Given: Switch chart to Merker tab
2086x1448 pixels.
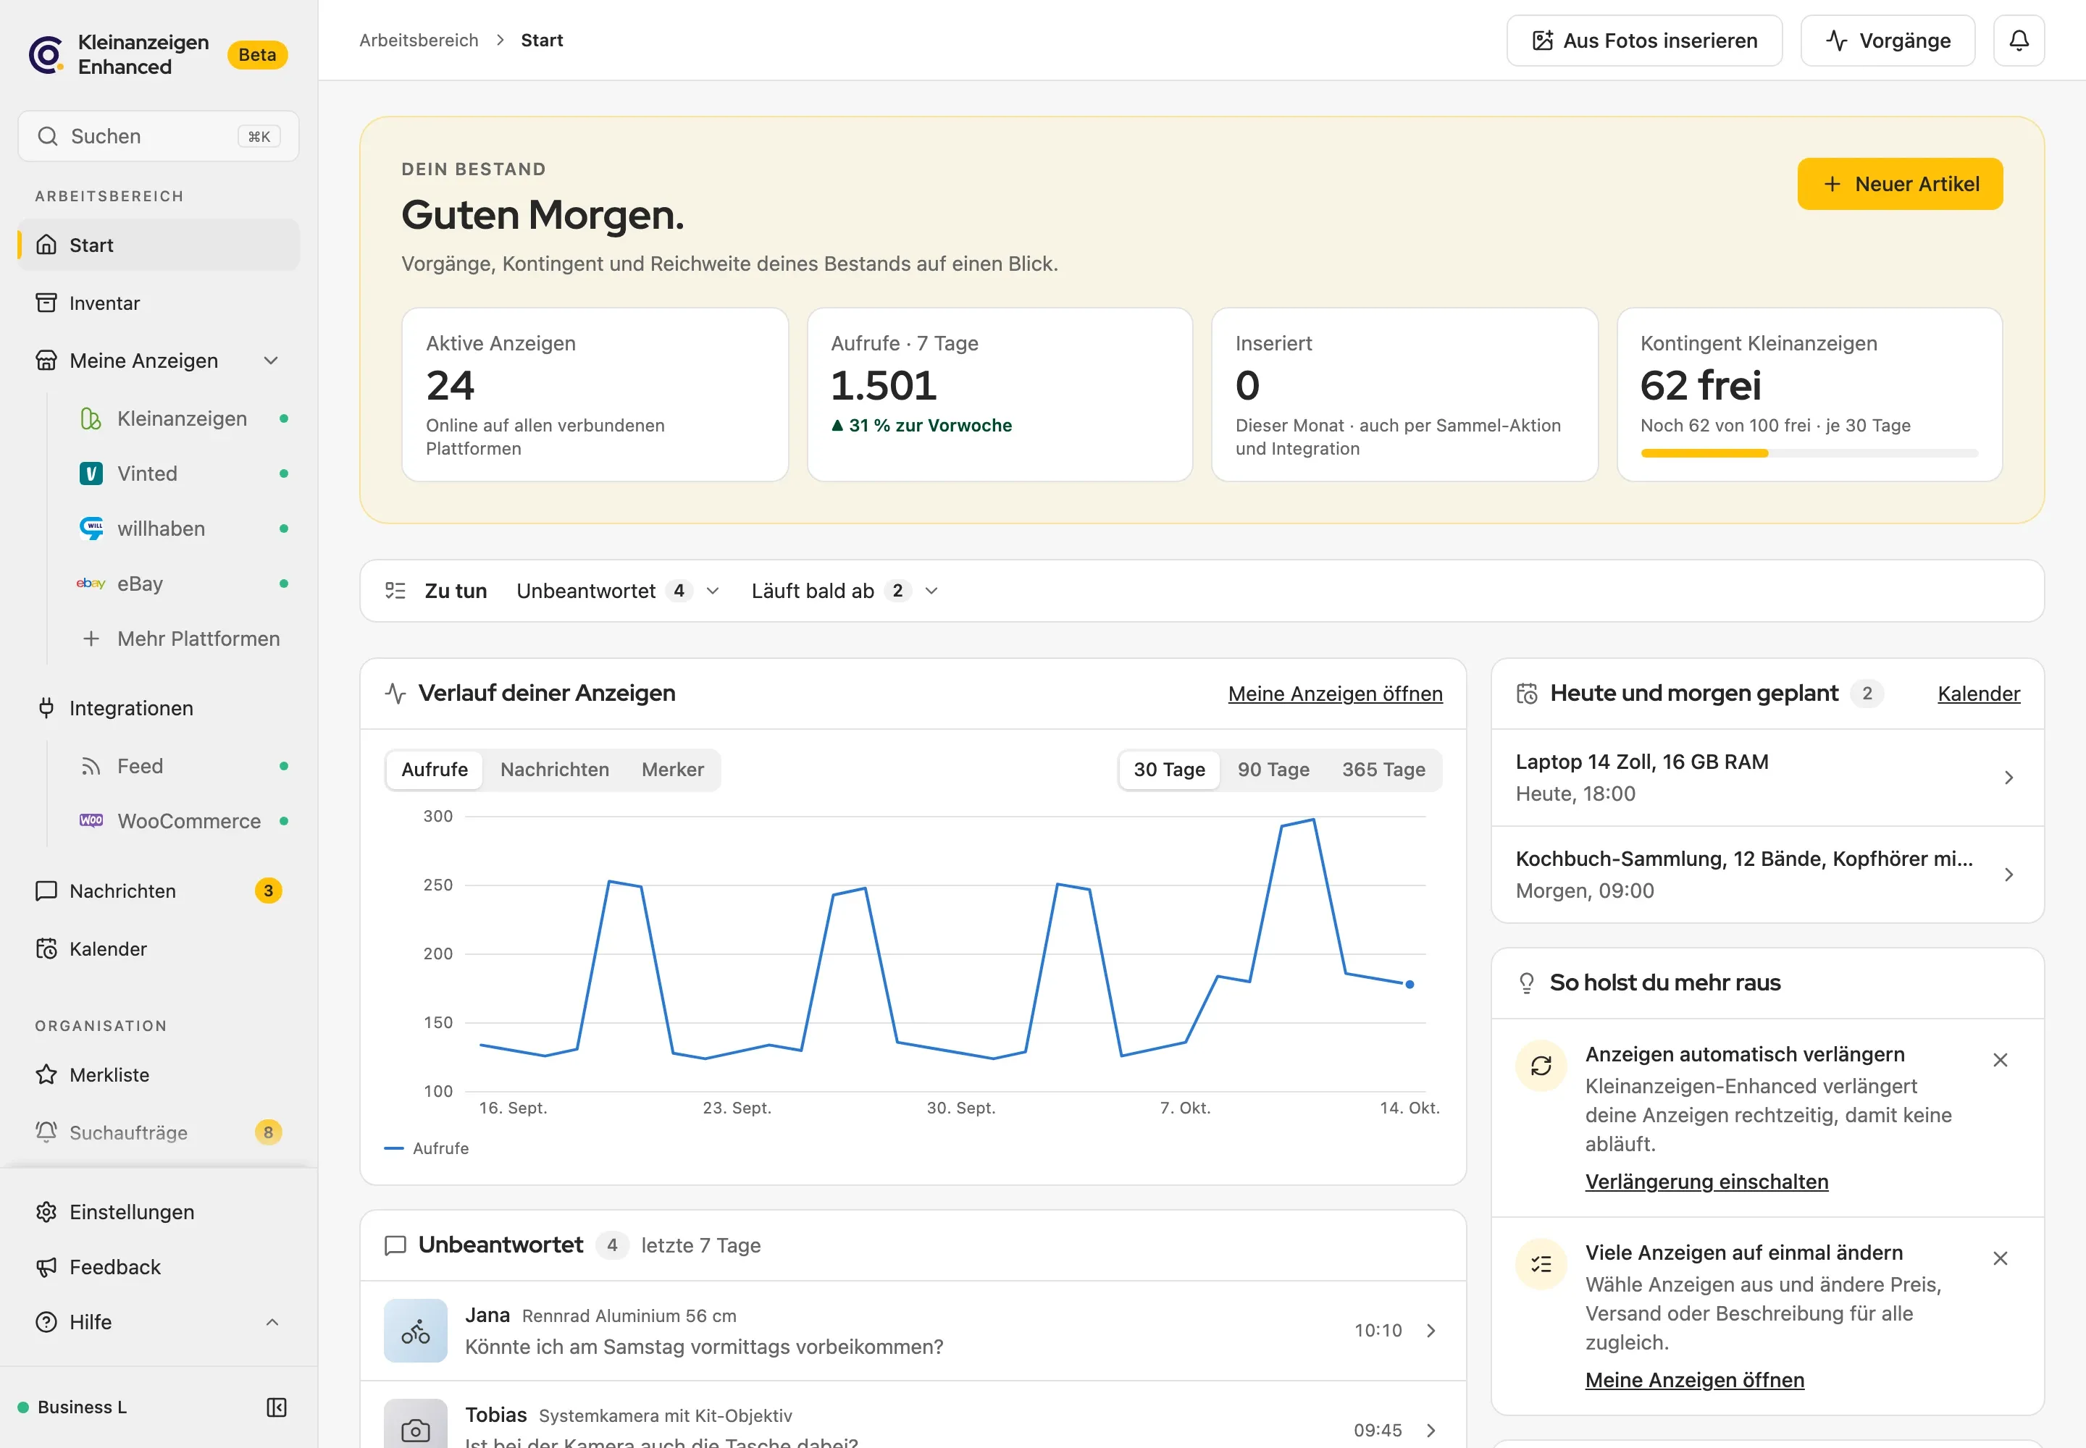Looking at the screenshot, I should (671, 770).
